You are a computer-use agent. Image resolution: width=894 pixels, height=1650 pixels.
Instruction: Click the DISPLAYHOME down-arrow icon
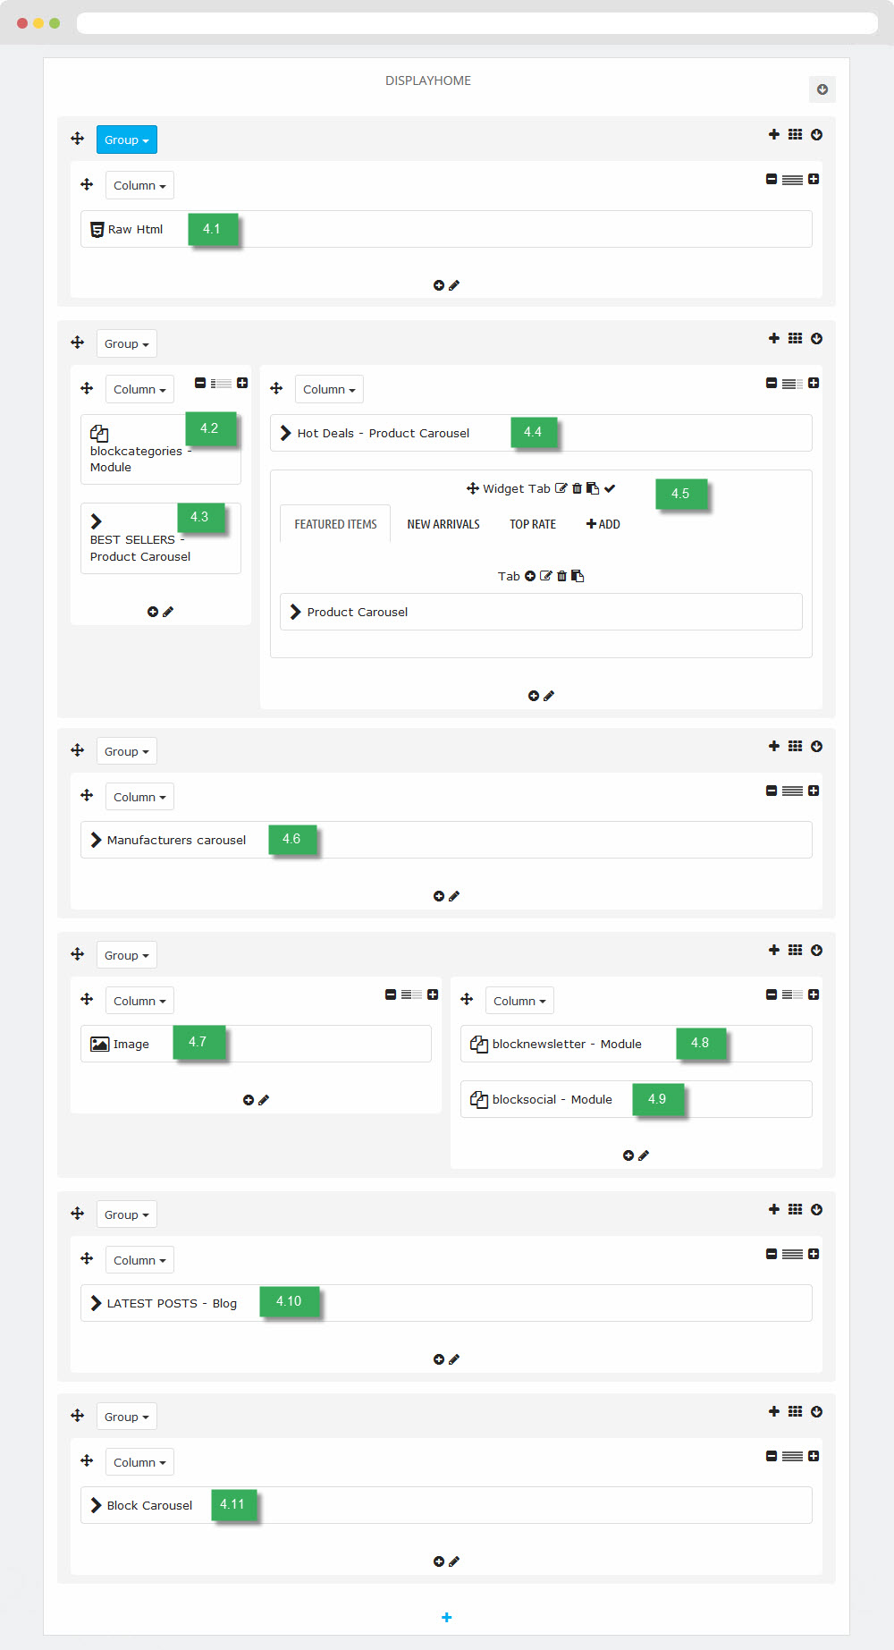pyautogui.click(x=822, y=89)
